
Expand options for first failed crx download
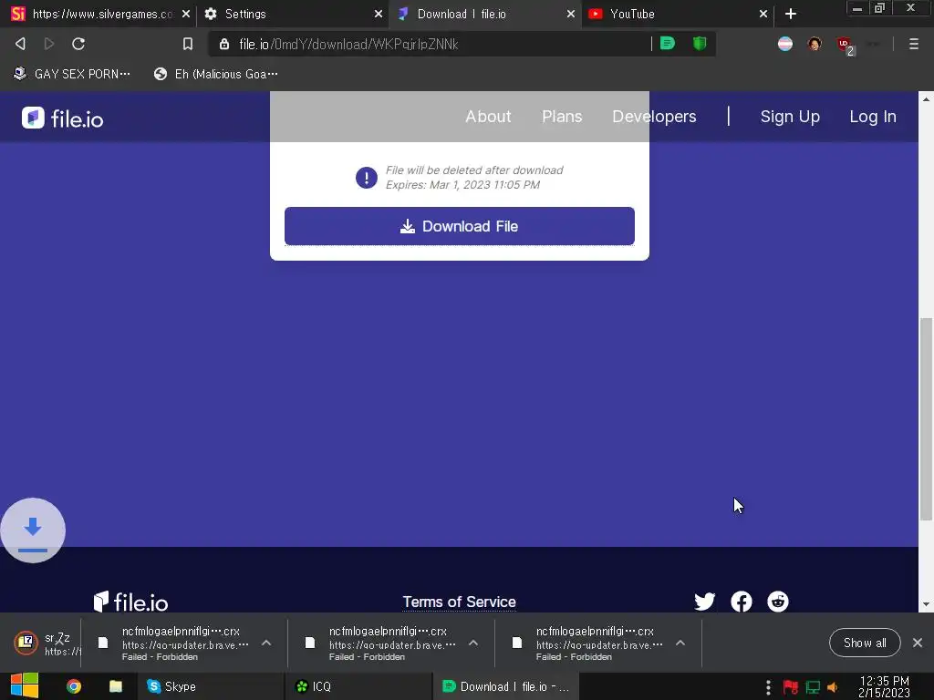266,643
